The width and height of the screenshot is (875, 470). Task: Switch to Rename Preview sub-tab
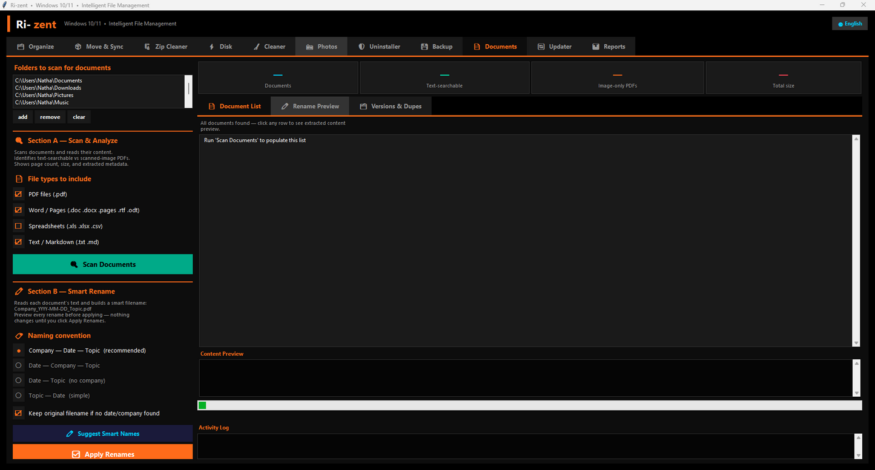pyautogui.click(x=310, y=106)
